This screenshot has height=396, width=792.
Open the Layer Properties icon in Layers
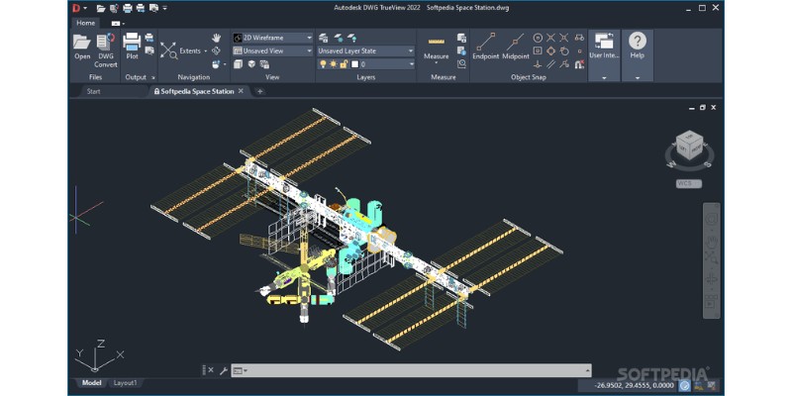[324, 38]
